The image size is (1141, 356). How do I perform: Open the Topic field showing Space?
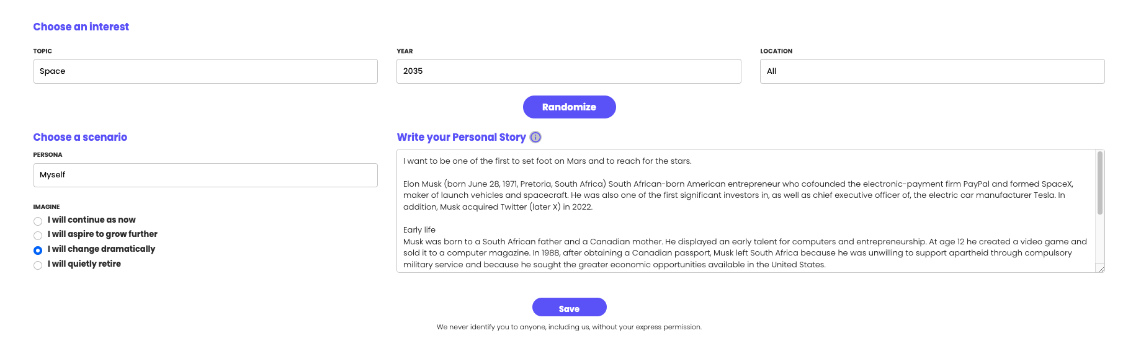tap(205, 71)
